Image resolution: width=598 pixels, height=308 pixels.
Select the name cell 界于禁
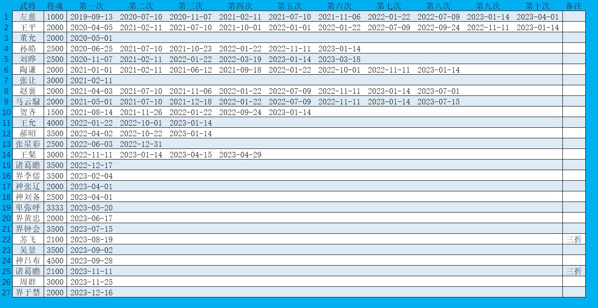coord(28,293)
